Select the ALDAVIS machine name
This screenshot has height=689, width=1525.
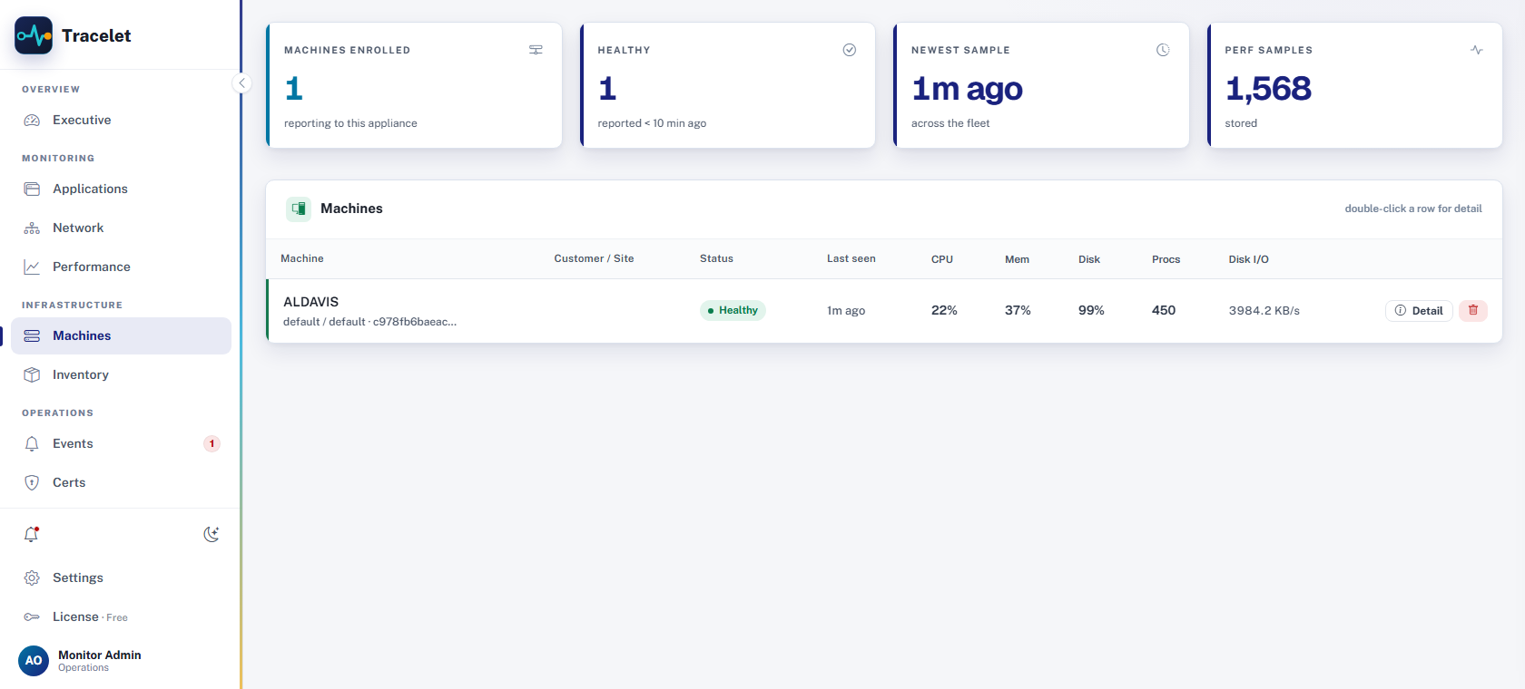coord(310,302)
